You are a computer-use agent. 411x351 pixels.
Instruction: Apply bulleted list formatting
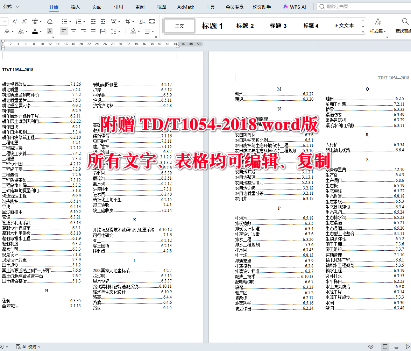[x=64, y=21]
